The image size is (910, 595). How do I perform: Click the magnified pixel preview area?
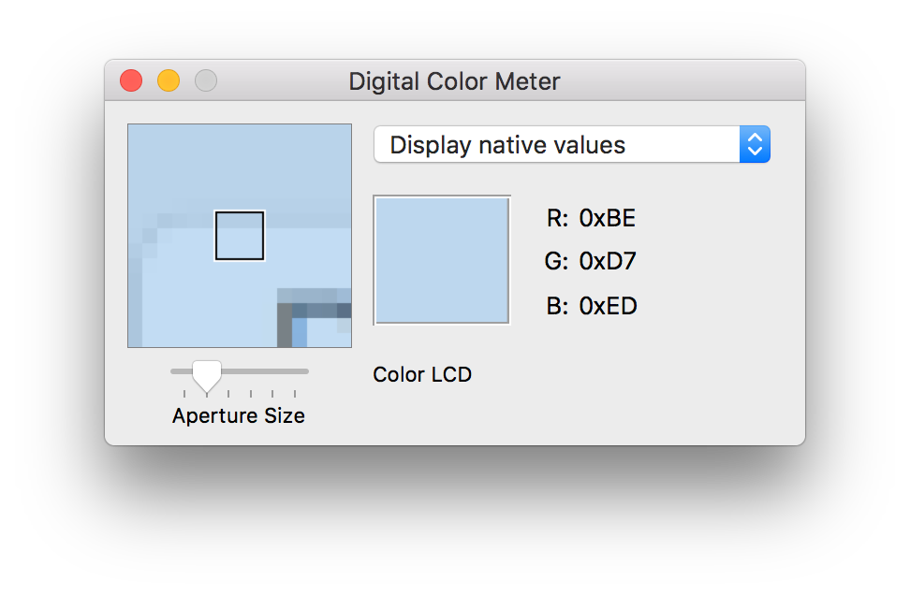point(240,236)
